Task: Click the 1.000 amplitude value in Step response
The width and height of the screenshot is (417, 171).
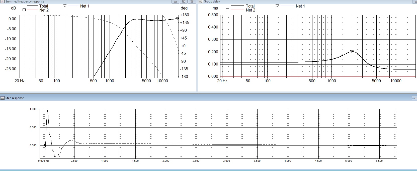Action: click(x=33, y=109)
